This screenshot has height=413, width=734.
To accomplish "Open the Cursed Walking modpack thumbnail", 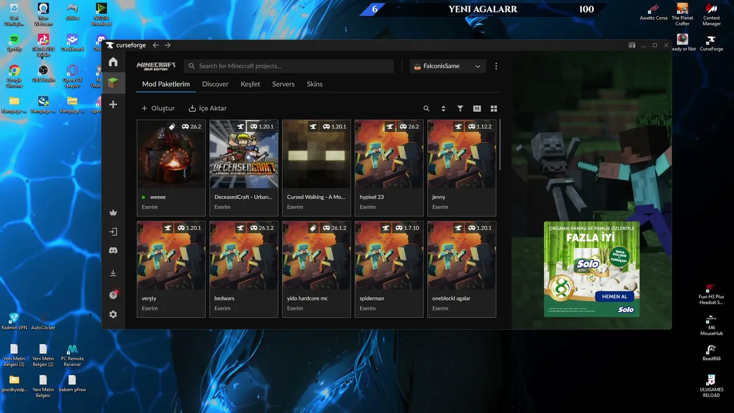I will coord(317,154).
